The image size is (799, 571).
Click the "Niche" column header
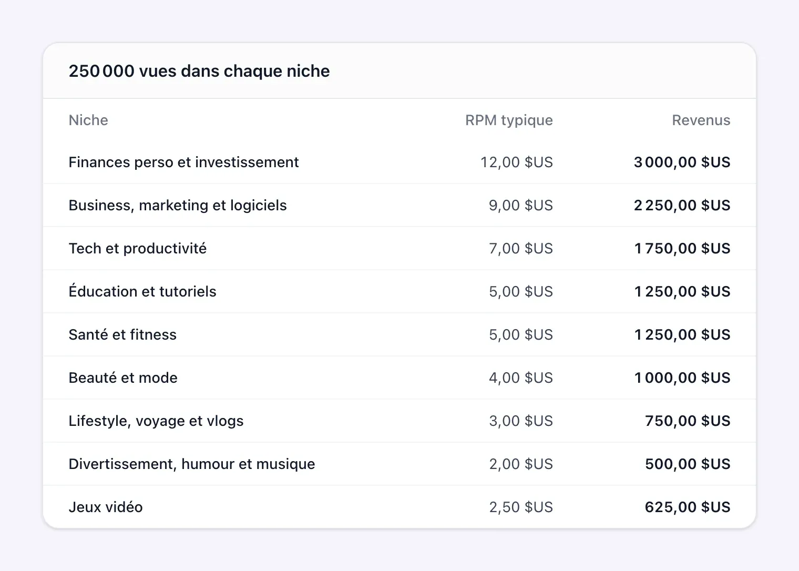[88, 120]
